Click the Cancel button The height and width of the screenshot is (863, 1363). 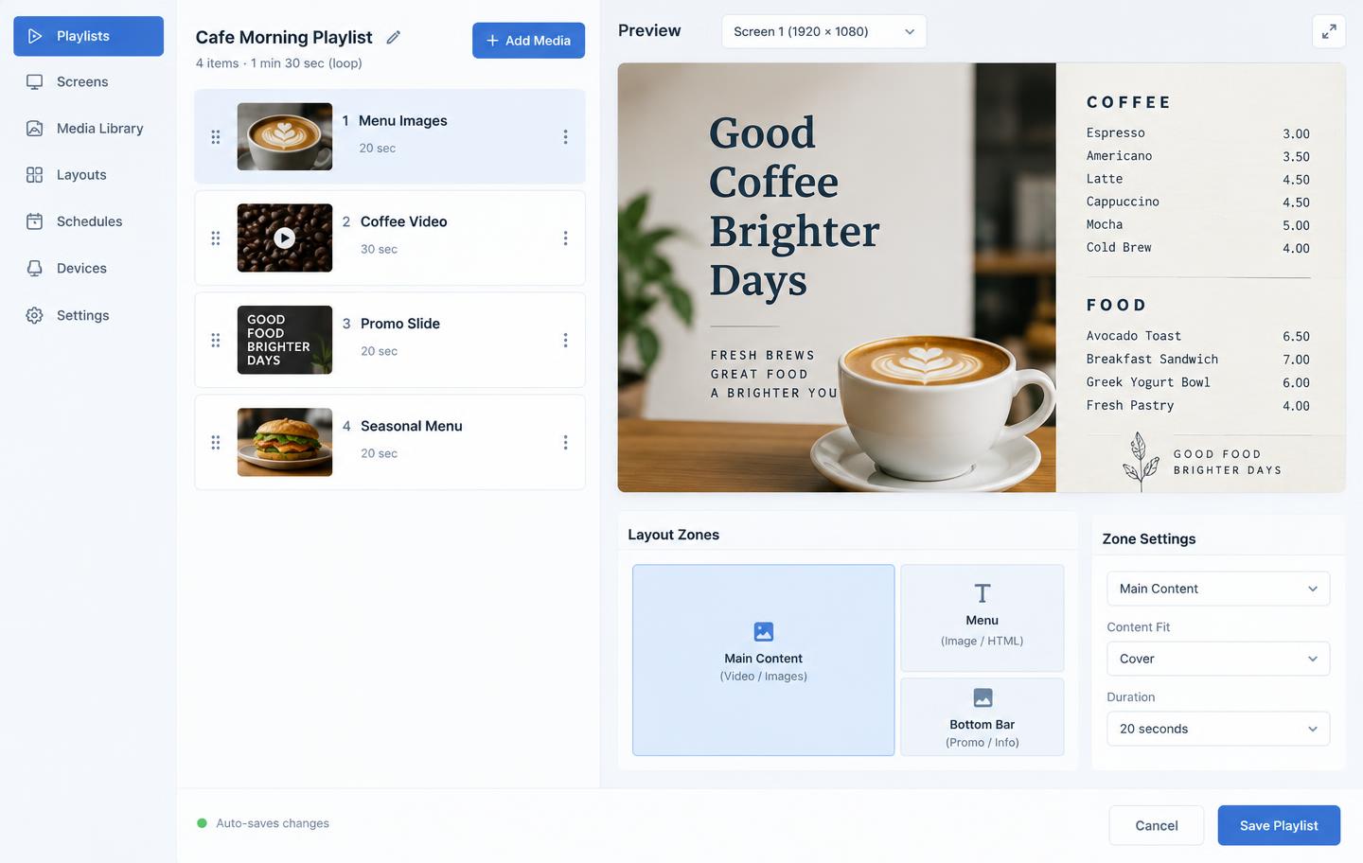pos(1157,825)
